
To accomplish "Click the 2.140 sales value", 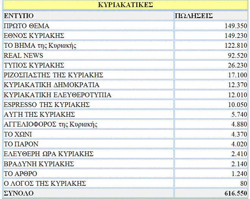I will pos(239,164).
